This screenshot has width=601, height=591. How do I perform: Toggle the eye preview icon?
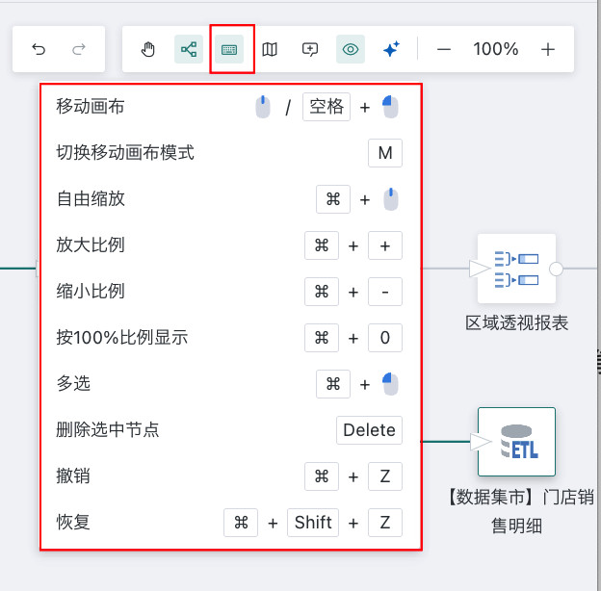pyautogui.click(x=351, y=49)
